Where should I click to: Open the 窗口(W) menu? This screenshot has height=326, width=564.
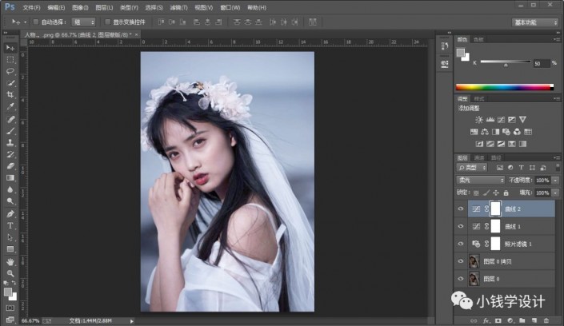230,7
